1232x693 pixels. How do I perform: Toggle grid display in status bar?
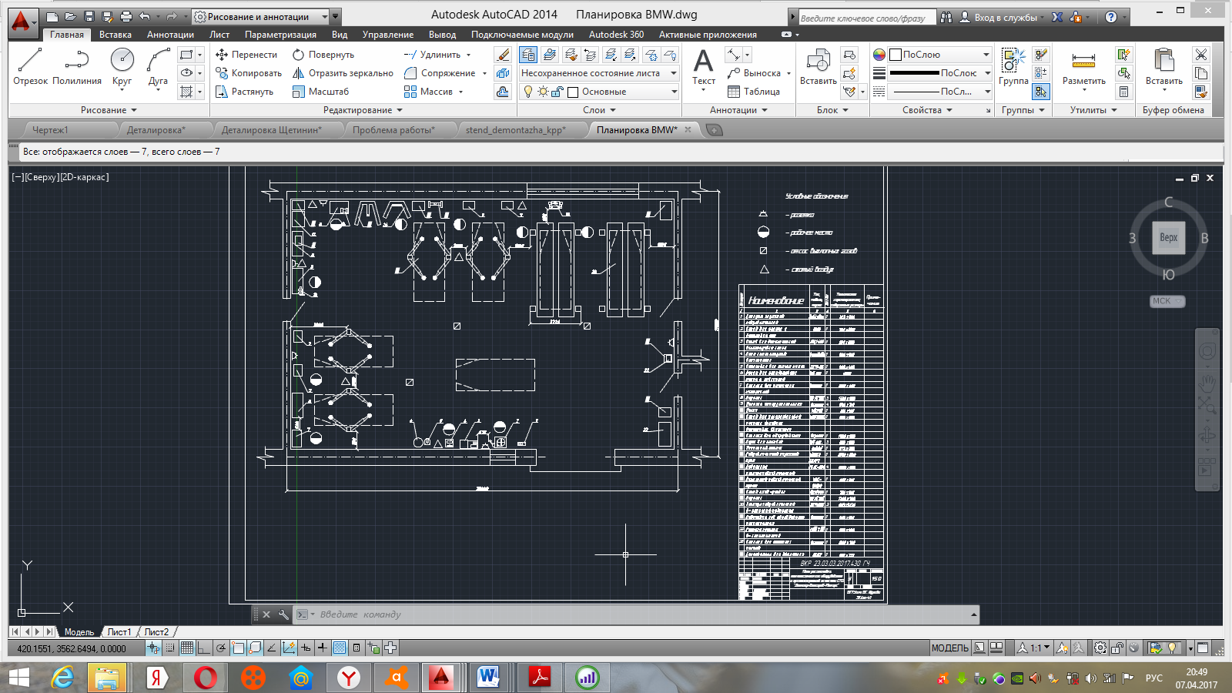[187, 648]
